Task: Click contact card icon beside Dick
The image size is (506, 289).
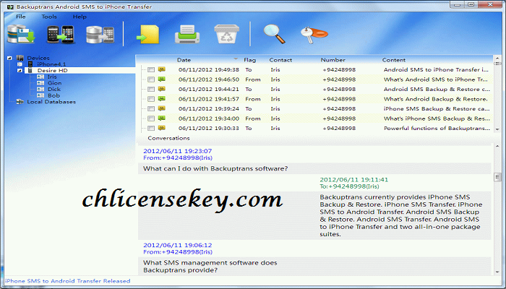Action: tap(40, 89)
